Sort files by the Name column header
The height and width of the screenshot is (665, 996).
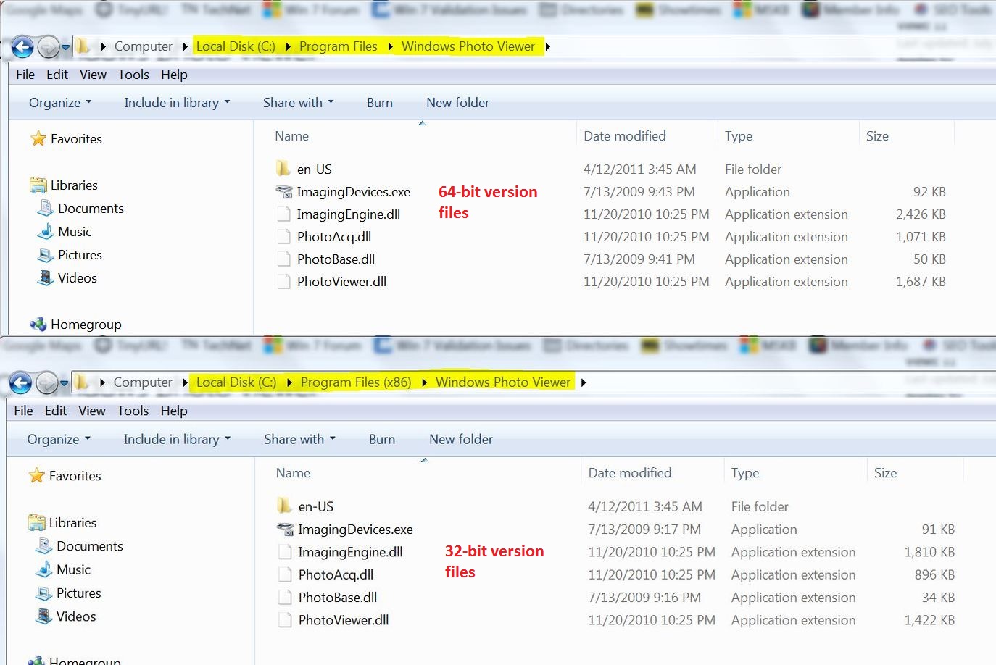click(291, 135)
